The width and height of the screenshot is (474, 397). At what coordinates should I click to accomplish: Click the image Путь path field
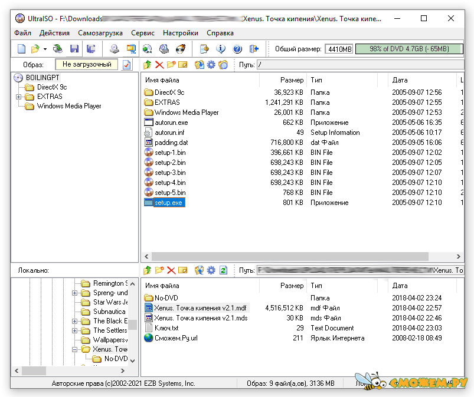tap(360, 65)
